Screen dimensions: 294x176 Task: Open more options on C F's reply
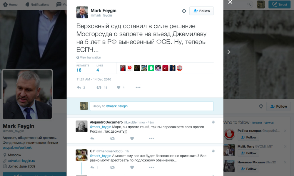(151, 167)
